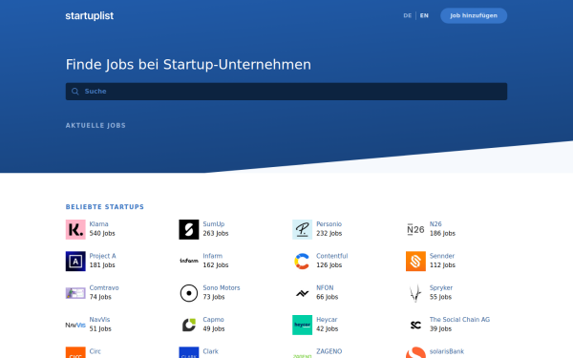Open the N26 logo icon

tap(415, 229)
